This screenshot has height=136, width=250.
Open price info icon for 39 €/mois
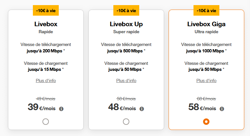point(61,109)
